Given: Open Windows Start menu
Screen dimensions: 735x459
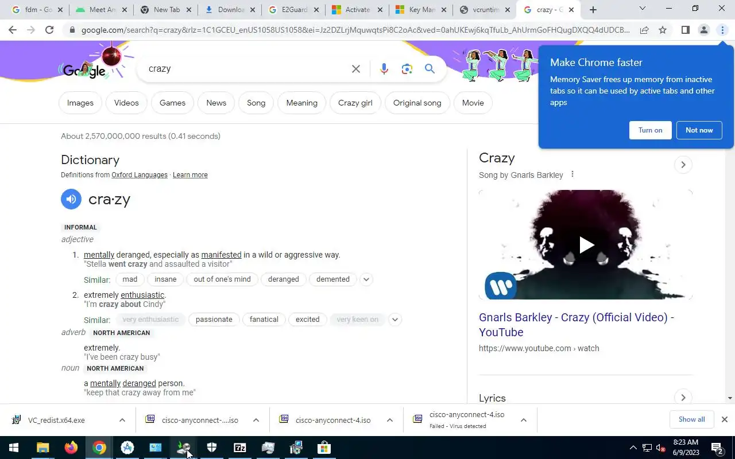Looking at the screenshot, I should pyautogui.click(x=14, y=448).
